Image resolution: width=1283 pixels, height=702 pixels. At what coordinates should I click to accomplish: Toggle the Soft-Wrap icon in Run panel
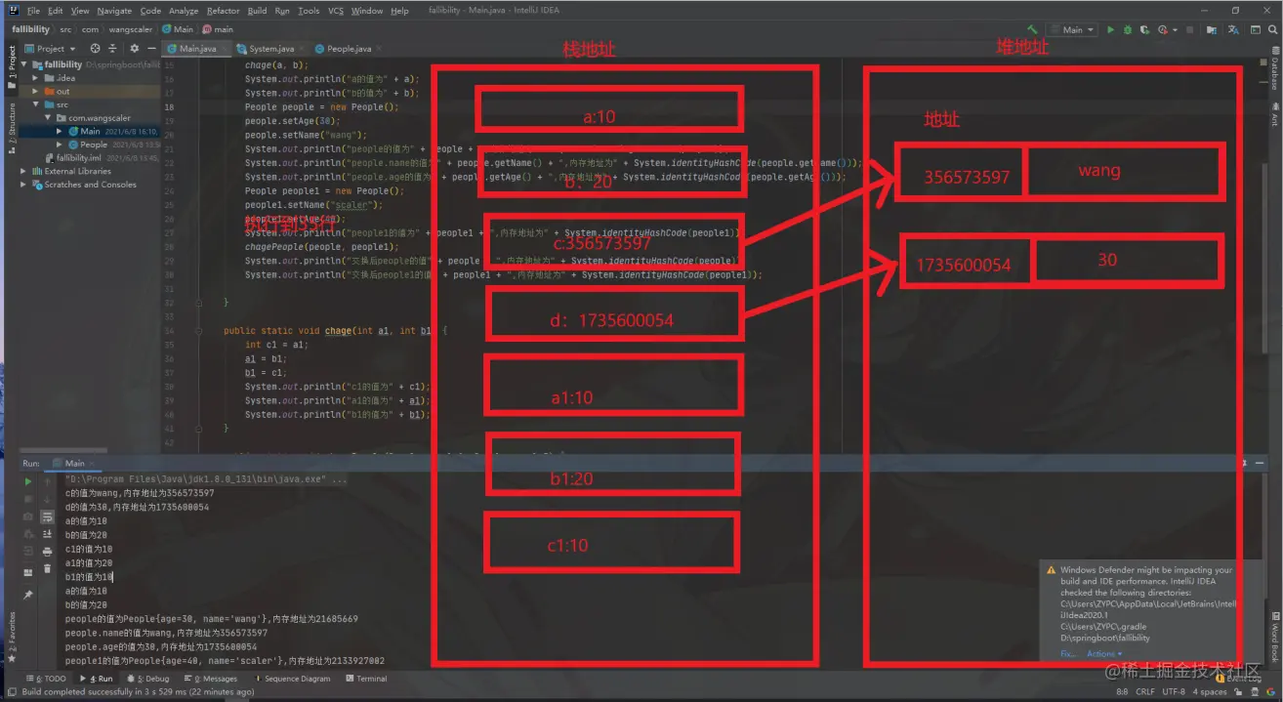[x=48, y=516]
